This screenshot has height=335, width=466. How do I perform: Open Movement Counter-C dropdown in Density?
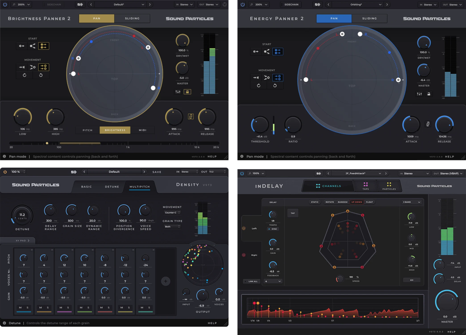pos(173,212)
